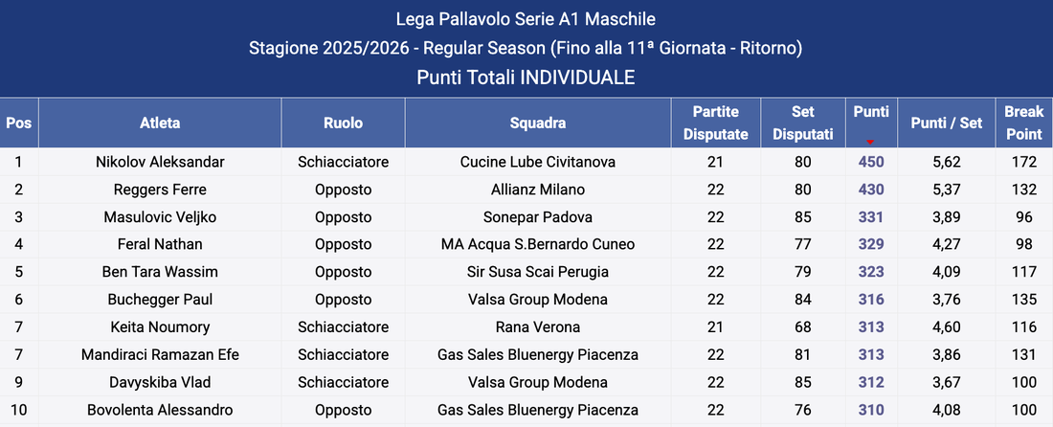Sort by Break Point column header
Screen dimensions: 1053x427
1023,124
